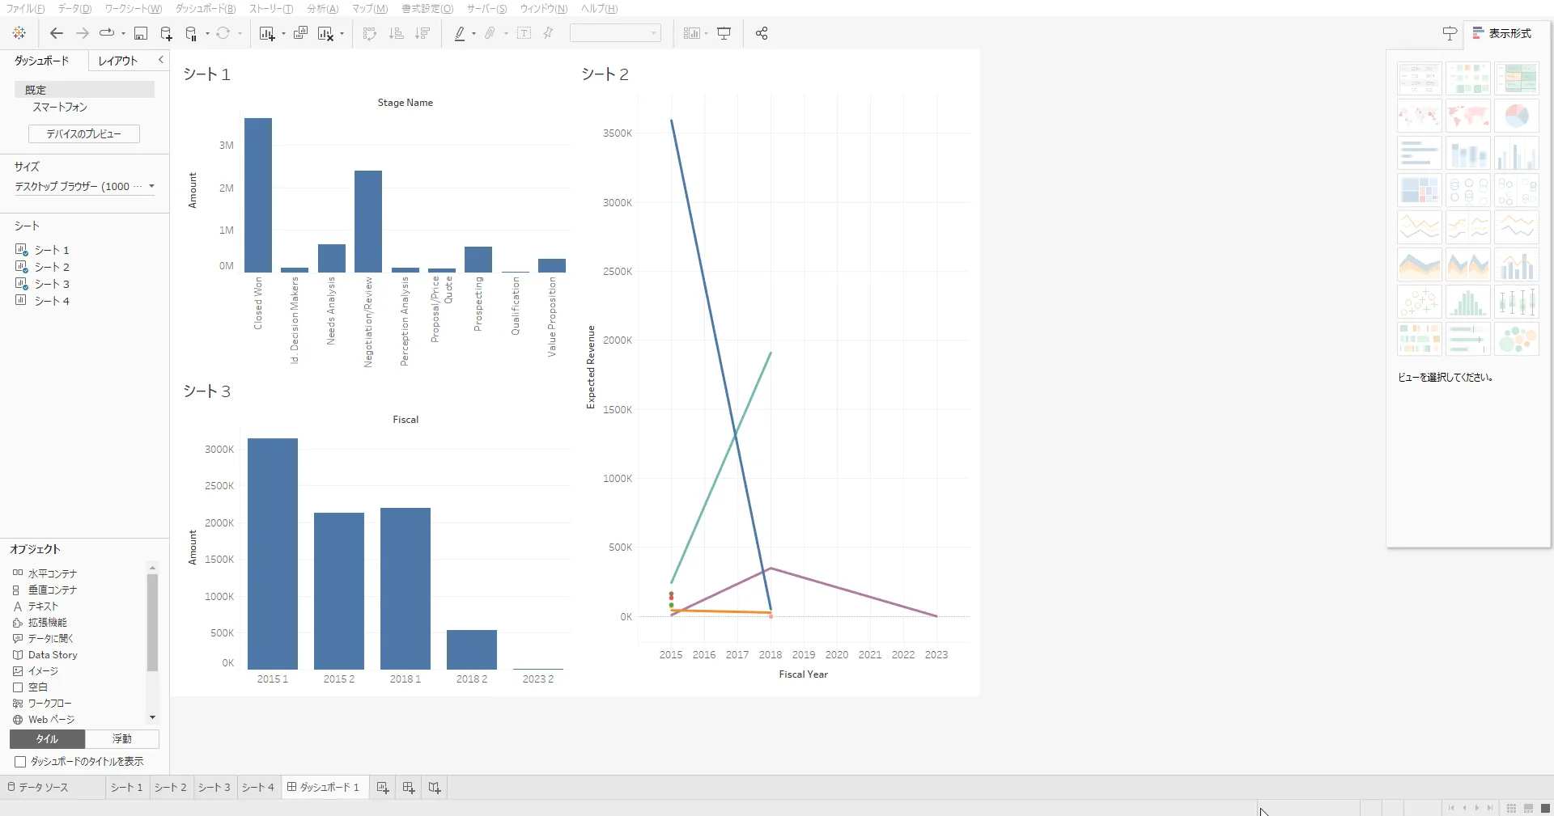Viewport: 1554px width, 816px height.
Task: Click the save workbook icon
Action: pyautogui.click(x=141, y=33)
